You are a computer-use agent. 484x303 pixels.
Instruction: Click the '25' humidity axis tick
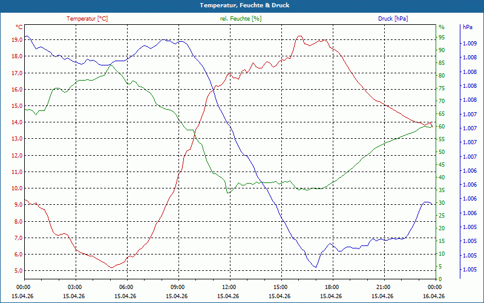click(x=442, y=216)
